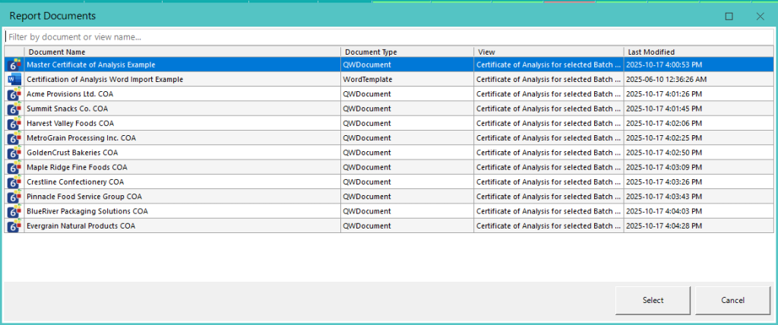Select Pinnacle Food Service Group COA entry
The image size is (778, 325).
pos(84,197)
